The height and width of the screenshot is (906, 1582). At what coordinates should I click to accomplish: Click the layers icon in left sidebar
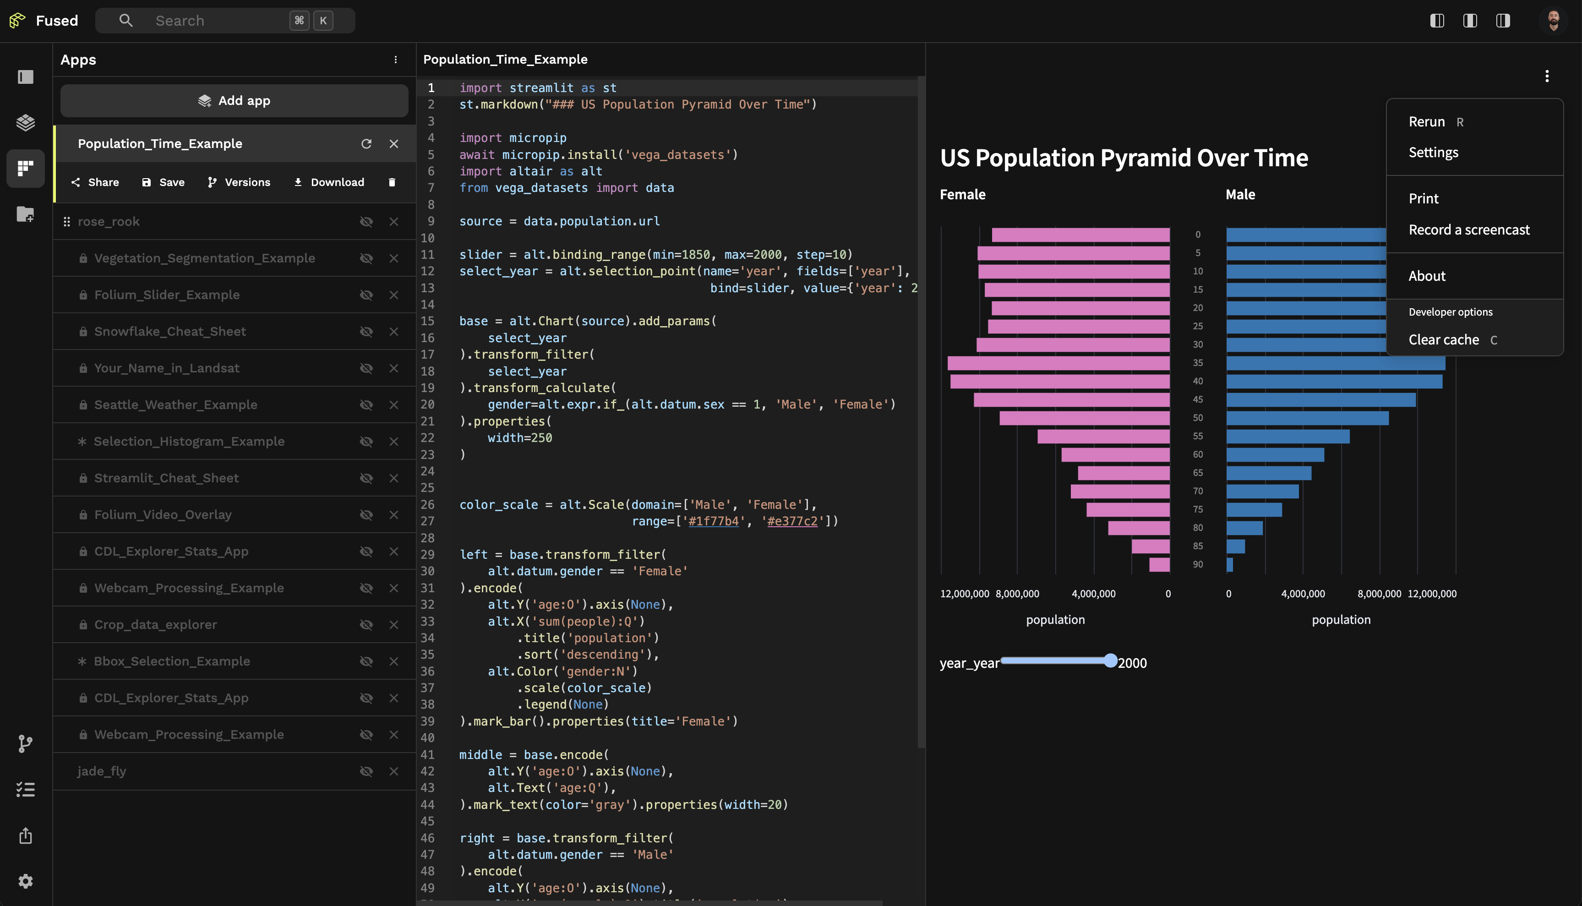[26, 123]
